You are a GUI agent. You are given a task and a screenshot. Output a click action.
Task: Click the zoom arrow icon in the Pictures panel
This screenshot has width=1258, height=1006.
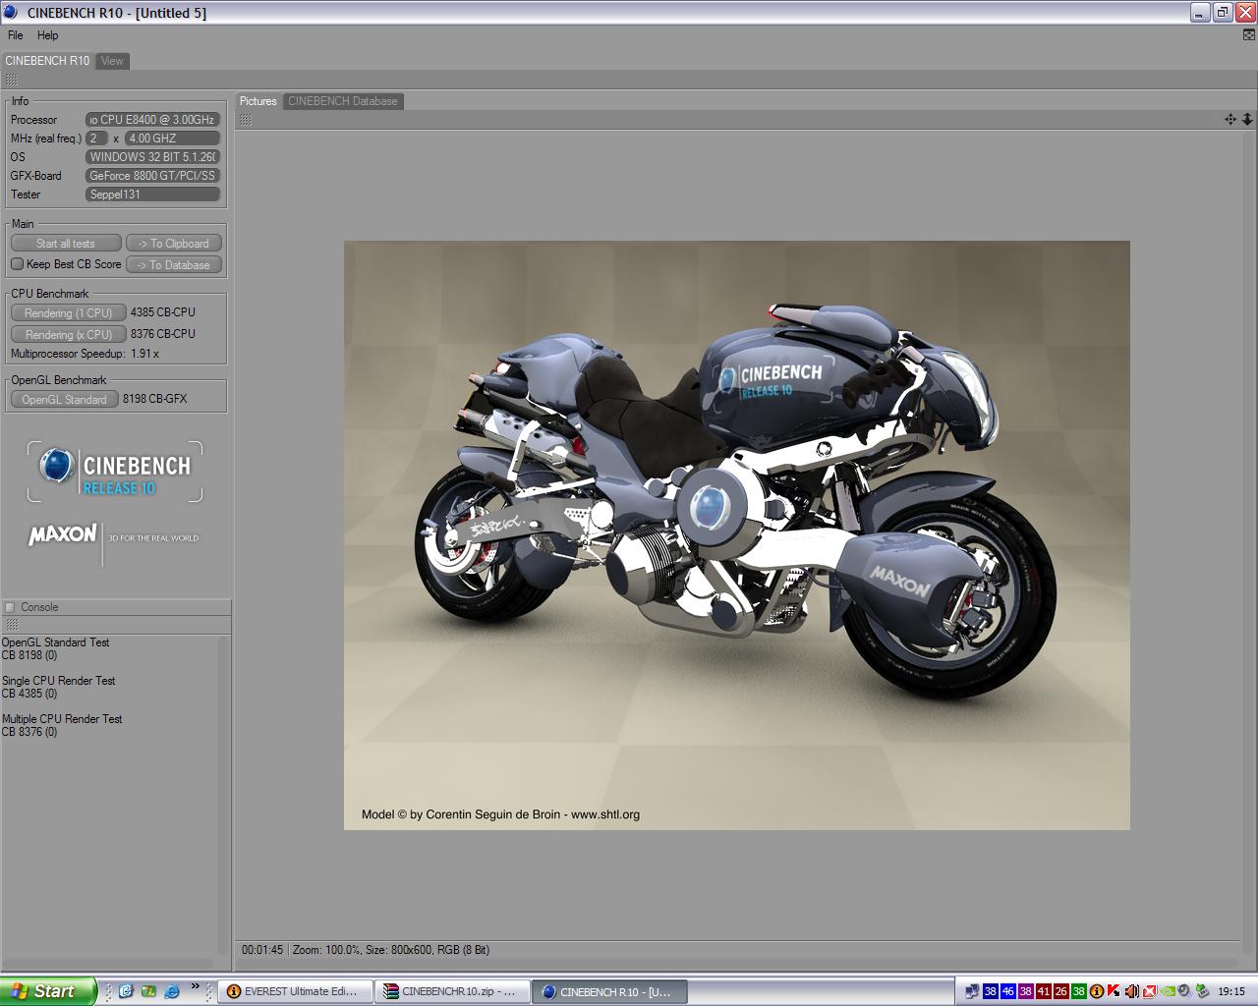pos(1247,119)
